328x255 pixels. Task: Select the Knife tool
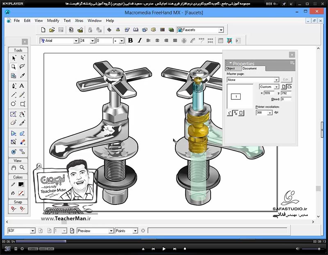[x=23, y=123]
